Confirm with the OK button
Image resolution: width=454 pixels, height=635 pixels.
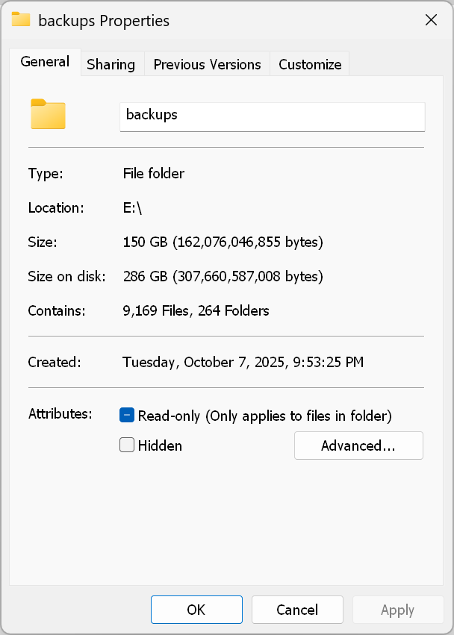[x=196, y=610]
